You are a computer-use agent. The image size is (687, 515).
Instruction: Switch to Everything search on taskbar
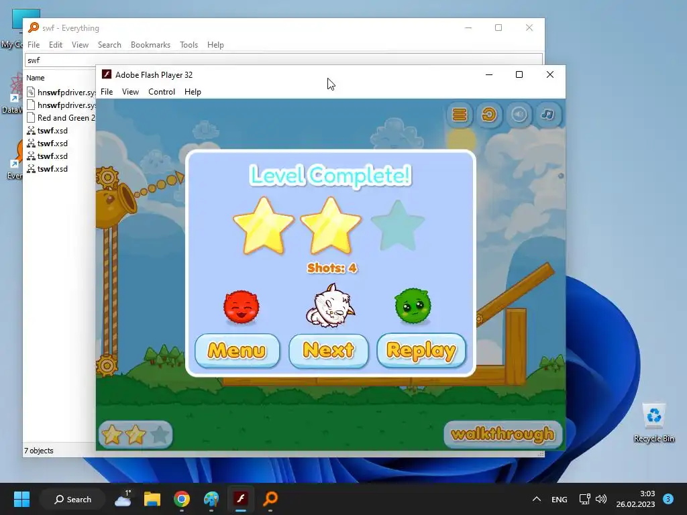pos(270,499)
